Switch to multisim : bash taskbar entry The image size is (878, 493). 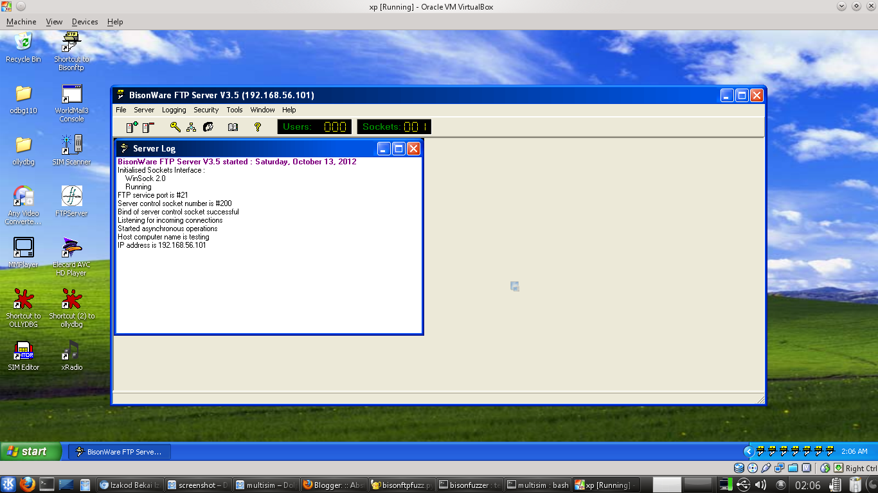coord(537,485)
